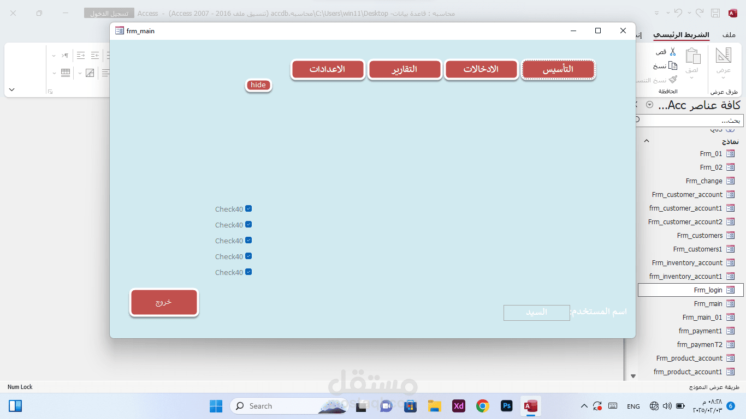Click inside the اسم المستخدم username field

click(x=537, y=313)
